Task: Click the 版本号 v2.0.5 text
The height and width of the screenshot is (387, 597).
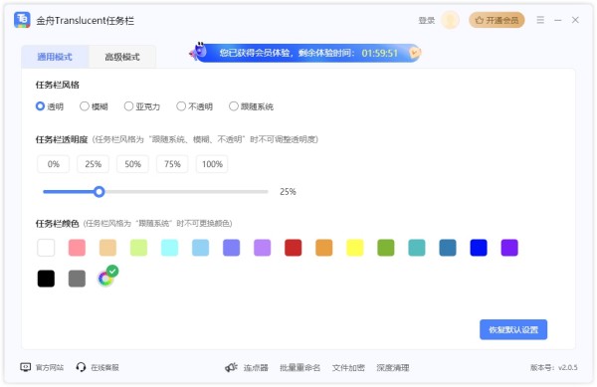Action: 553,367
